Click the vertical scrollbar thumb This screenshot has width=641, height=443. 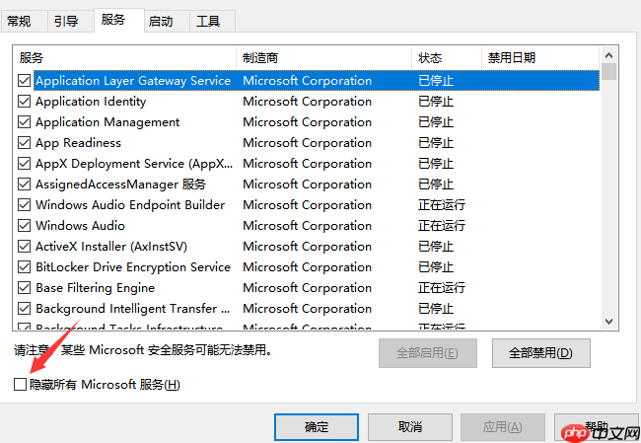(x=608, y=71)
